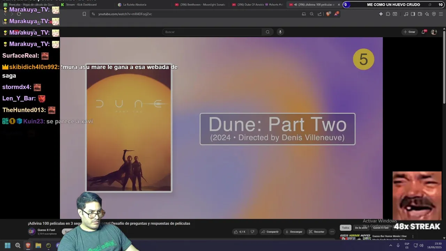
Task: Open Guess It Fast channel name link
Action: [46, 230]
